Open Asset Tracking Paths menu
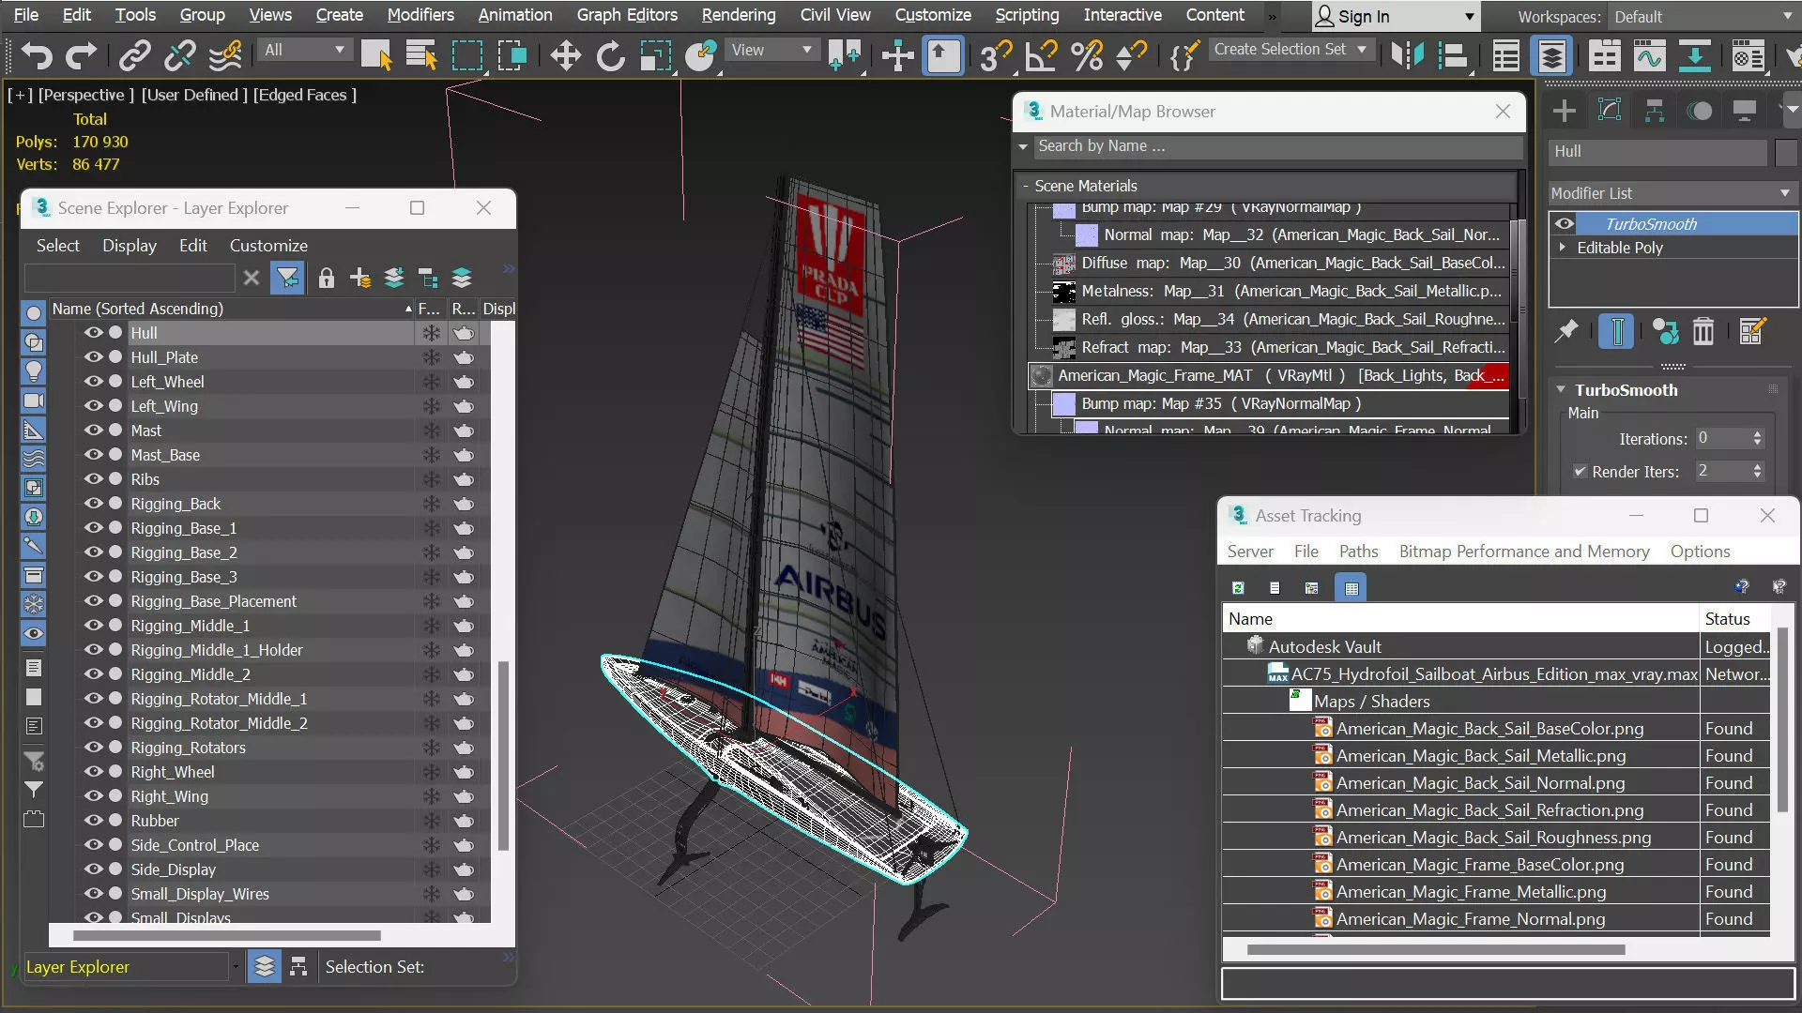The height and width of the screenshot is (1013, 1802). tap(1358, 552)
